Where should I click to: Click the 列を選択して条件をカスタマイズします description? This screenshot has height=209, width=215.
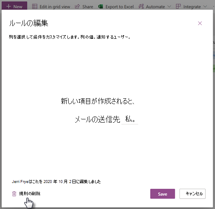click(69, 37)
